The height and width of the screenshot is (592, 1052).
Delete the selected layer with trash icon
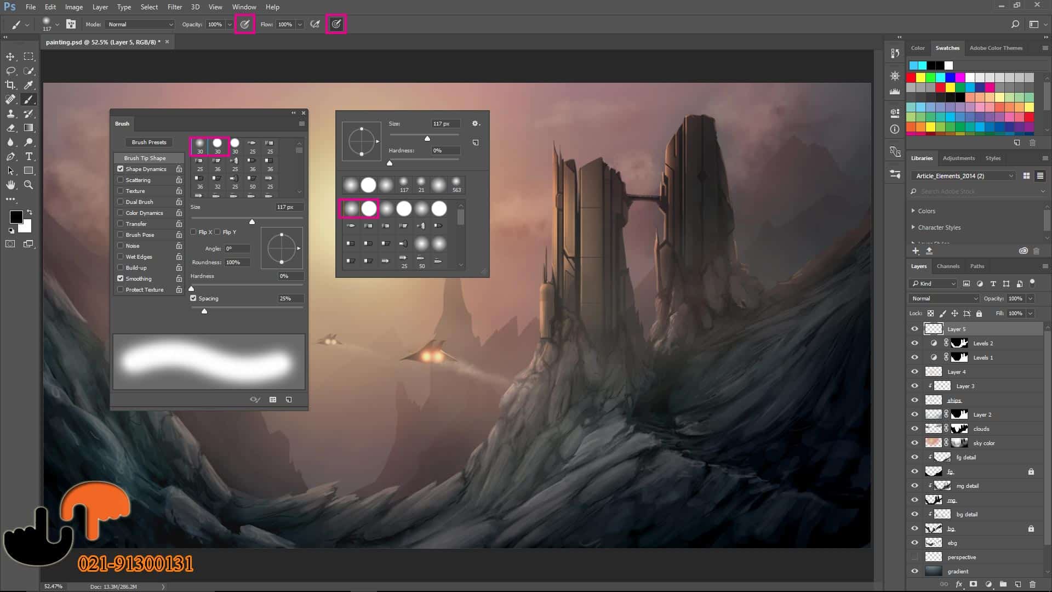pyautogui.click(x=1033, y=584)
